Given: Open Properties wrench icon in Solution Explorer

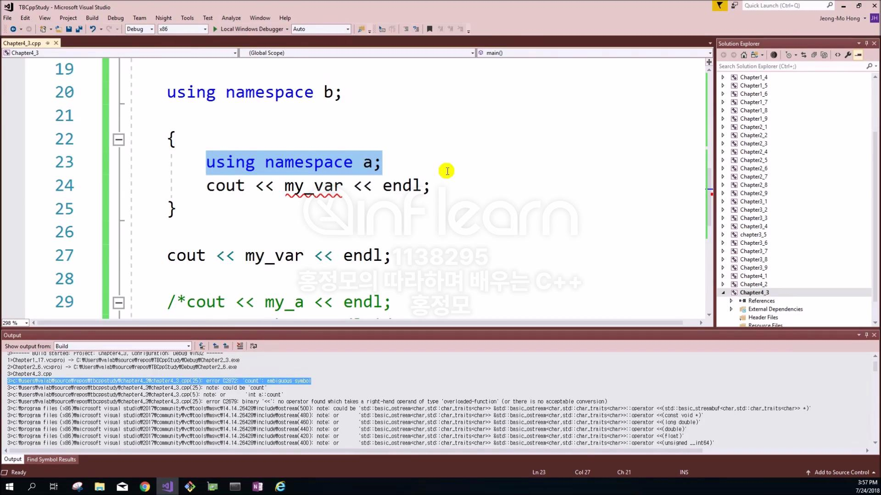Looking at the screenshot, I should (848, 55).
